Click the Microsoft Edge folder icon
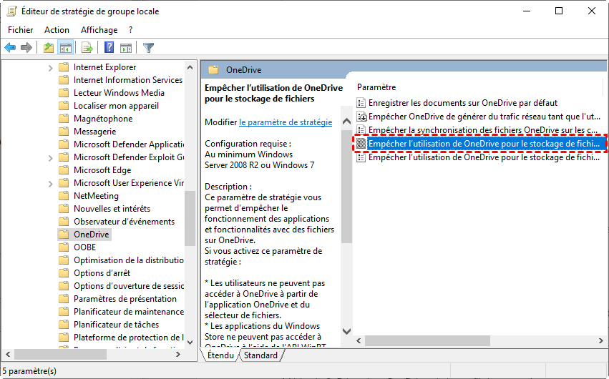 click(64, 170)
